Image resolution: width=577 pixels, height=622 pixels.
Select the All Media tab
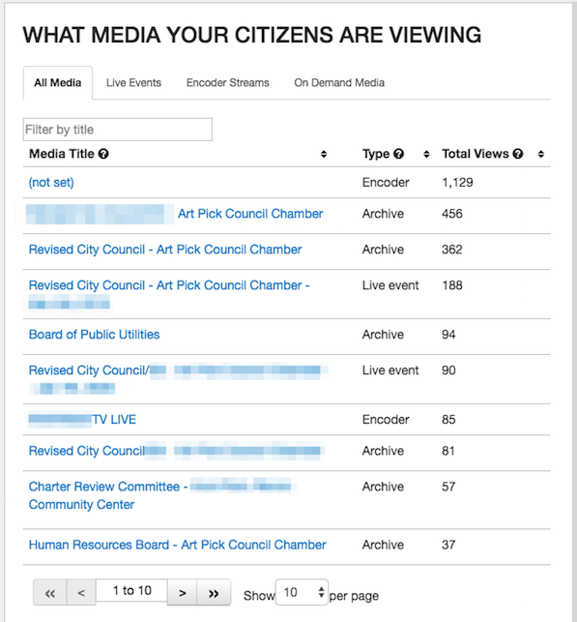[x=58, y=82]
